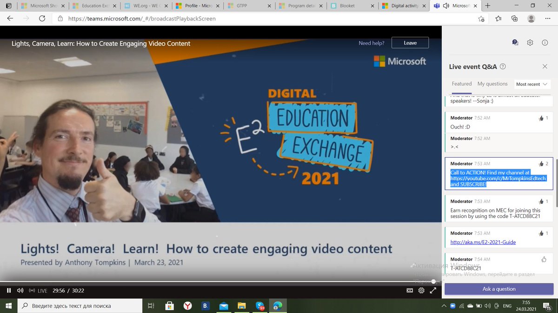Like the Call to ACTION message
This screenshot has width=558, height=313.
(541, 164)
